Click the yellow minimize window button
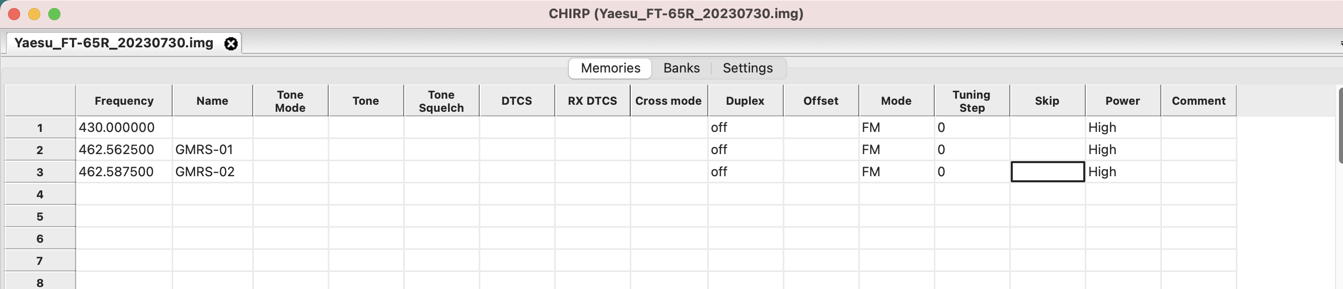This screenshot has width=1343, height=289. [34, 14]
